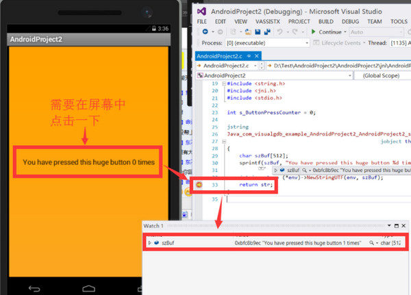Open the VASSISTX menu
Screen dimensions: 411x295
click(268, 21)
